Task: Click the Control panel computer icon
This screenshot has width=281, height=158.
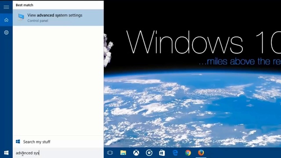Action: [21, 18]
